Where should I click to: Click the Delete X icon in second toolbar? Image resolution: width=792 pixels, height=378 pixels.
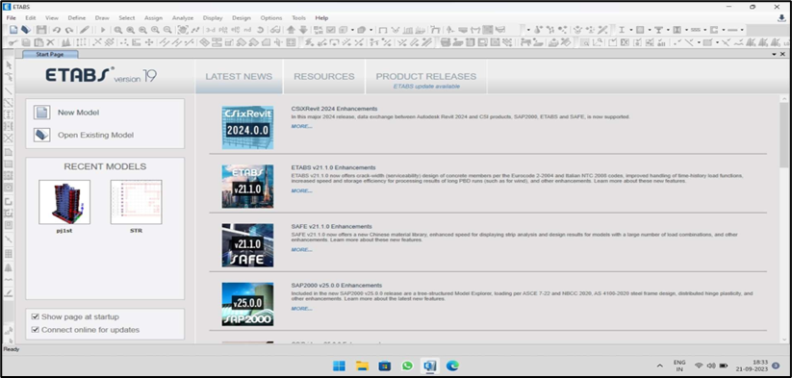click(x=50, y=43)
